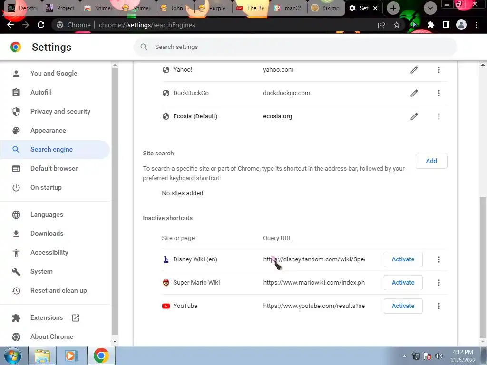Click the address bar URL

click(146, 25)
